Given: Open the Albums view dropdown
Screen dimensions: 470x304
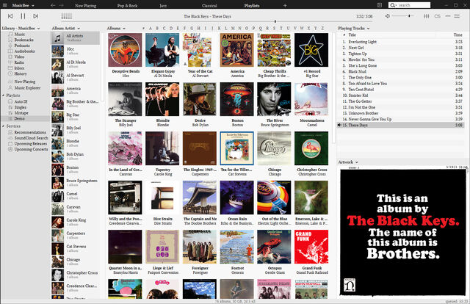Looking at the screenshot, I should click(x=116, y=28).
